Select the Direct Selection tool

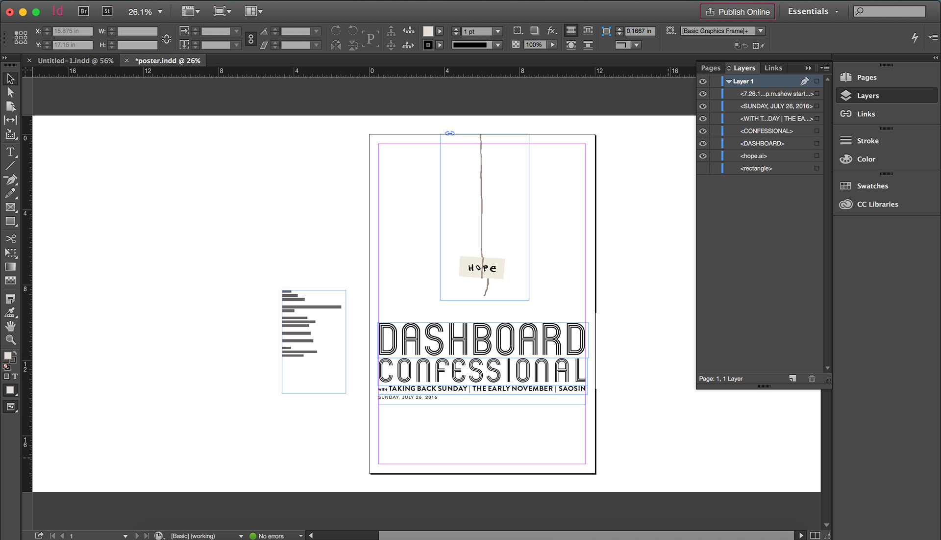[10, 92]
